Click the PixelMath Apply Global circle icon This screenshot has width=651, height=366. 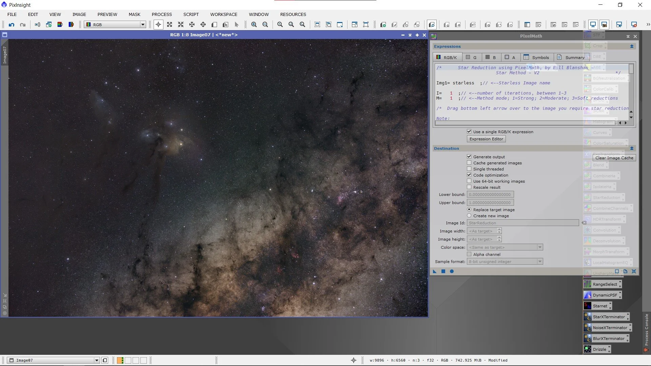452,271
